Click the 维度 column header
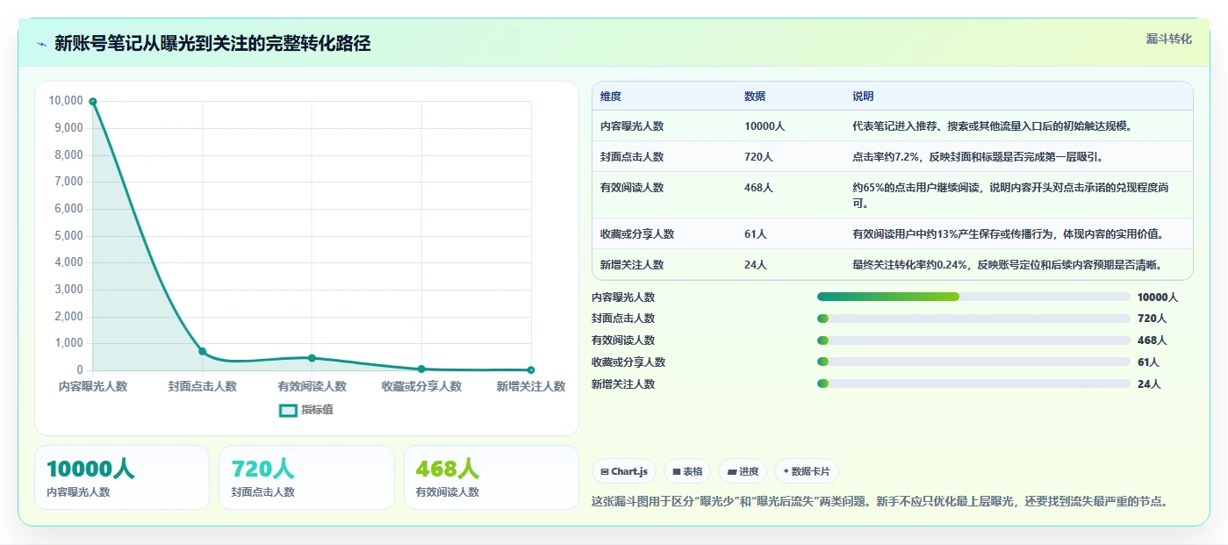 (611, 97)
